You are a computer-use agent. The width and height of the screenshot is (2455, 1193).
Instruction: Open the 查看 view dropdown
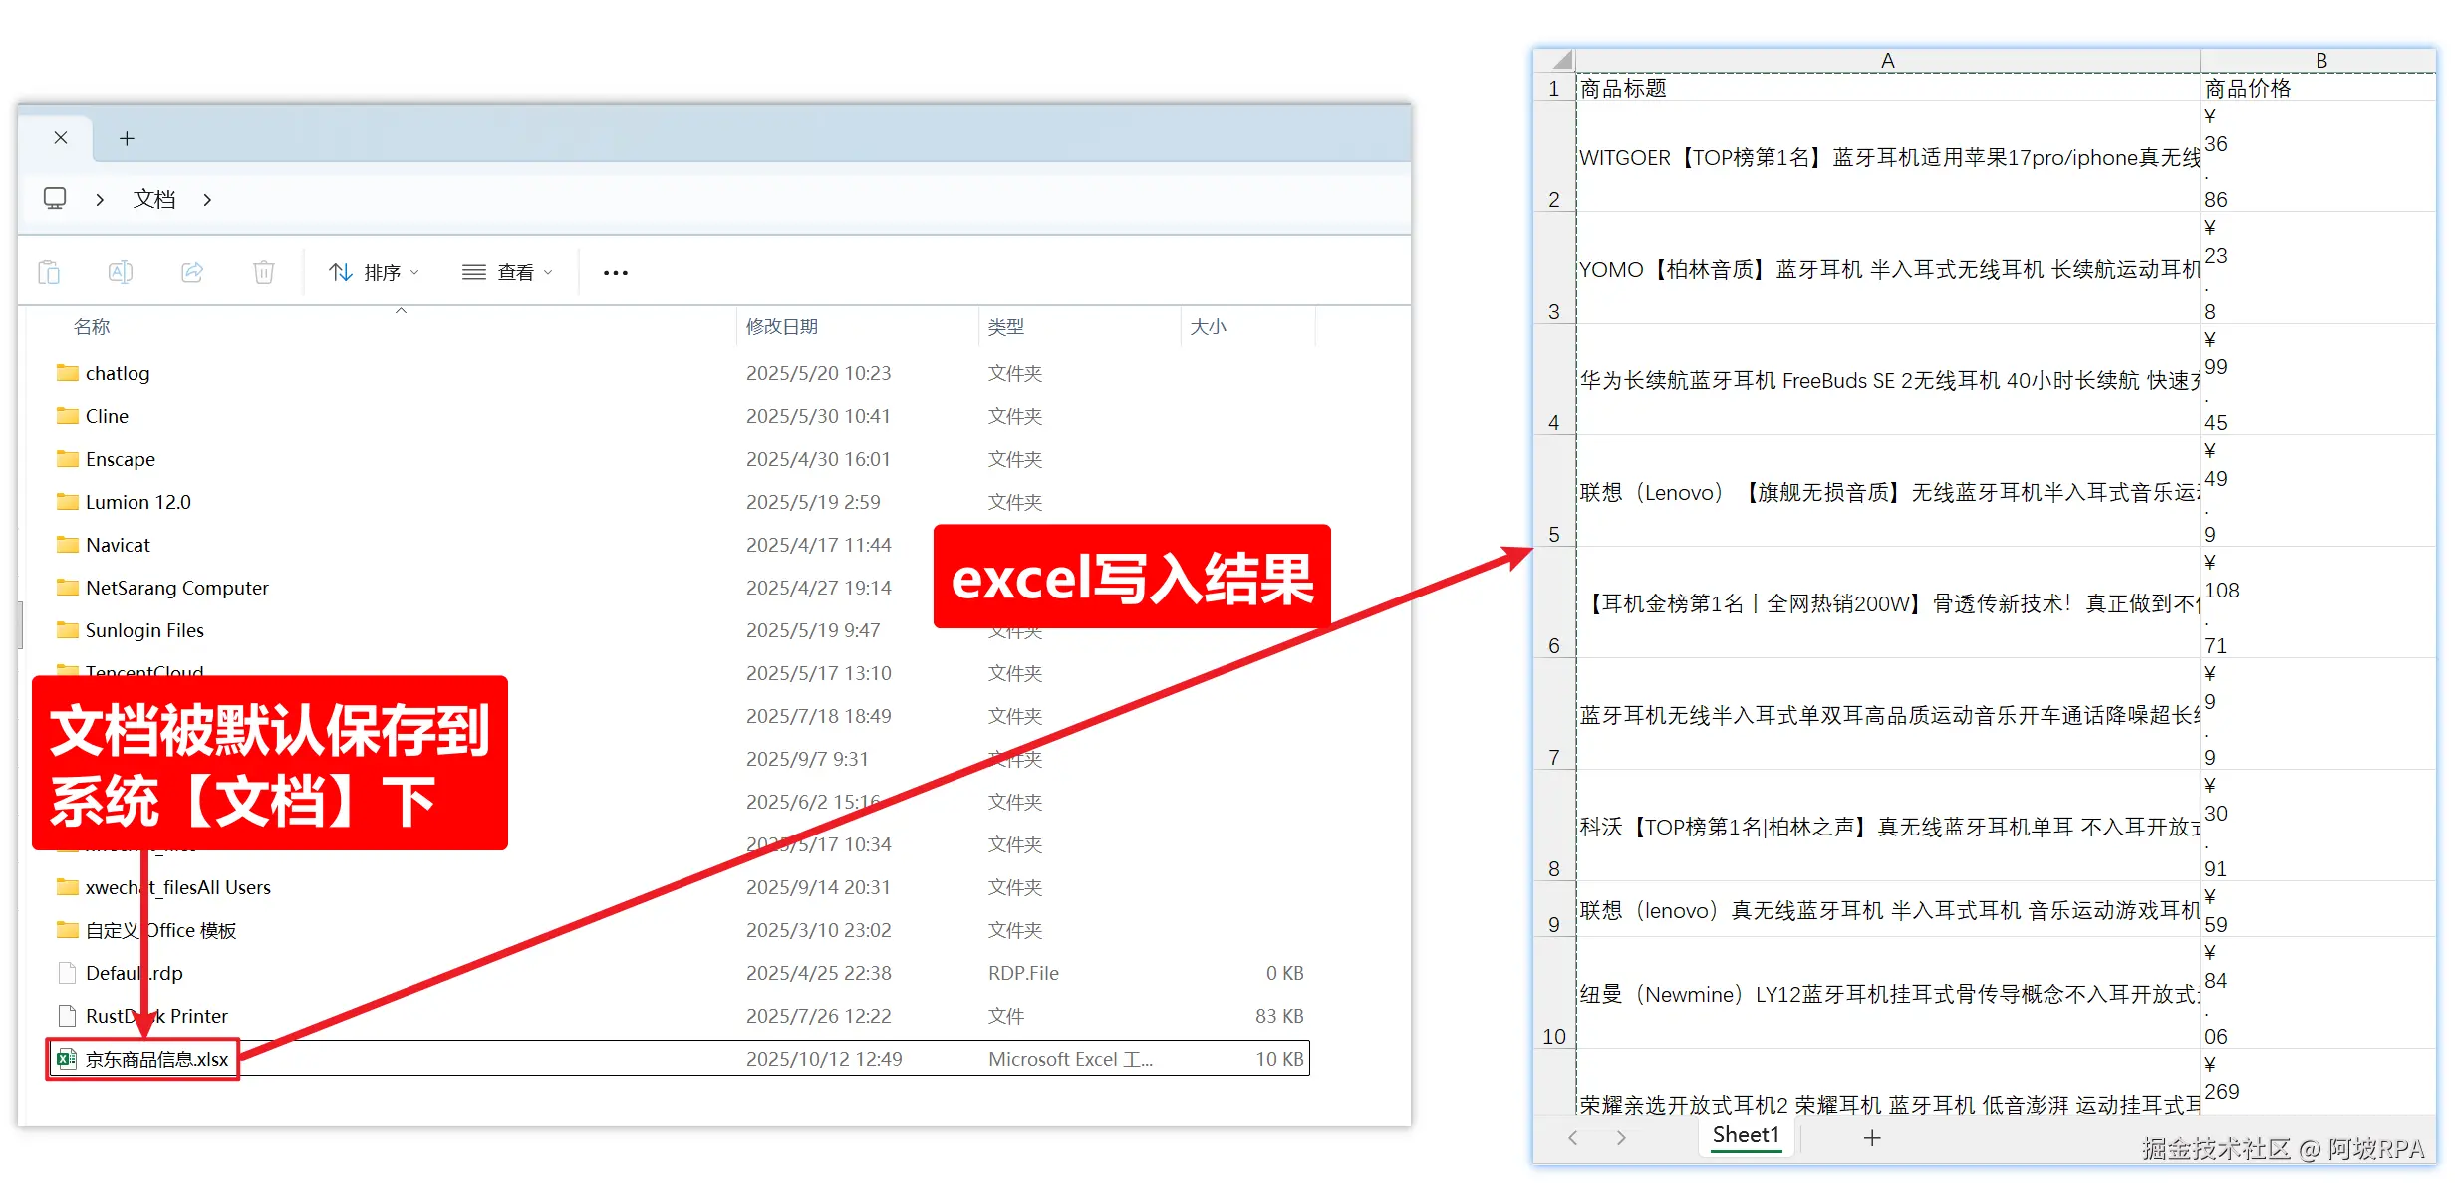tap(507, 272)
